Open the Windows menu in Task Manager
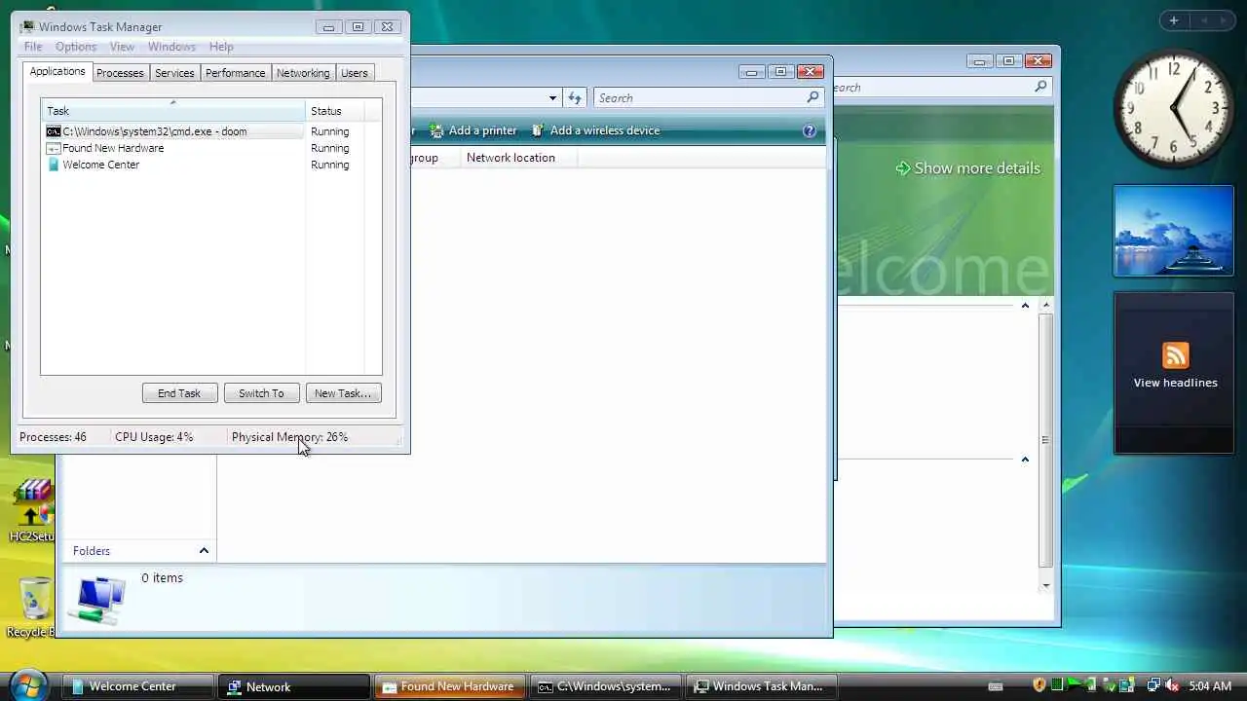Image resolution: width=1247 pixels, height=701 pixels. [171, 47]
